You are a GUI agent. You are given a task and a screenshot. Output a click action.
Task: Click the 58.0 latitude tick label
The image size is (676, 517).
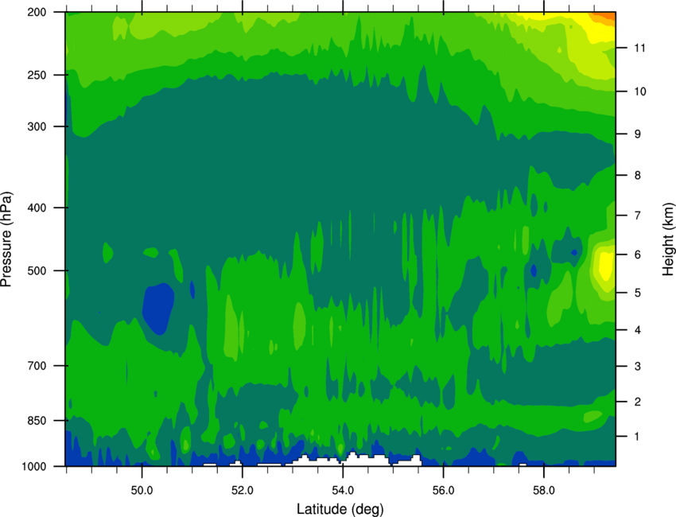544,489
